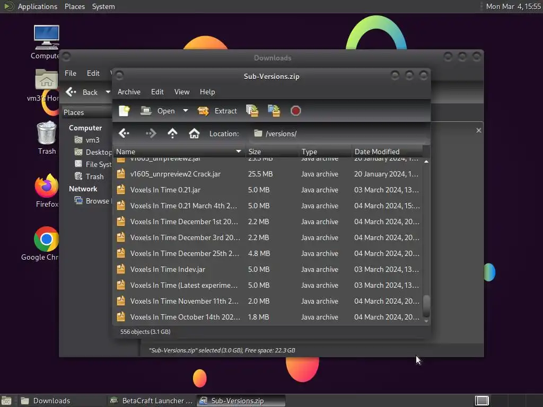The width and height of the screenshot is (543, 407).
Task: Click the red Stop operation icon
Action: click(295, 111)
